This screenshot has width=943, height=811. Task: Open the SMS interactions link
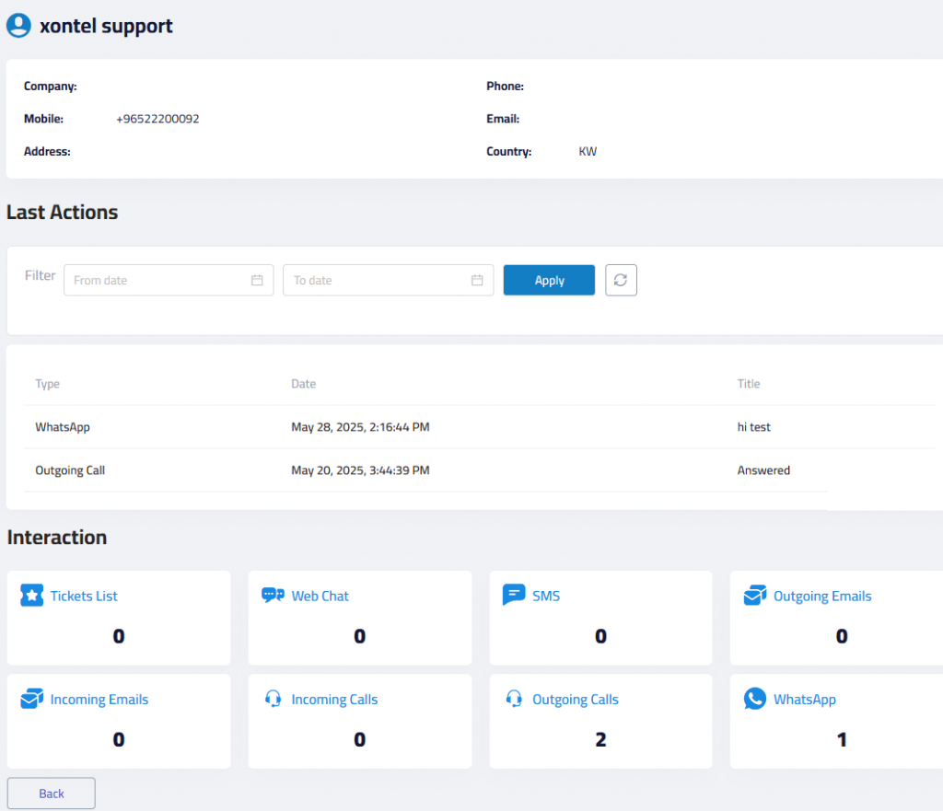coord(546,596)
